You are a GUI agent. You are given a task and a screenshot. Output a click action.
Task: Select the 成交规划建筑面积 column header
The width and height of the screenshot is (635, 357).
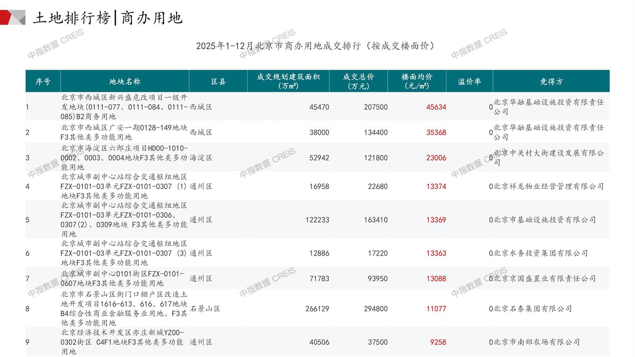[x=288, y=82]
